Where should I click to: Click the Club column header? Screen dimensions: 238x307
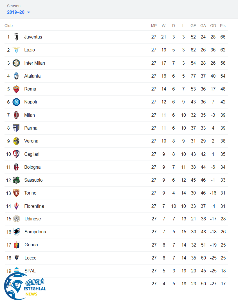coord(8,26)
